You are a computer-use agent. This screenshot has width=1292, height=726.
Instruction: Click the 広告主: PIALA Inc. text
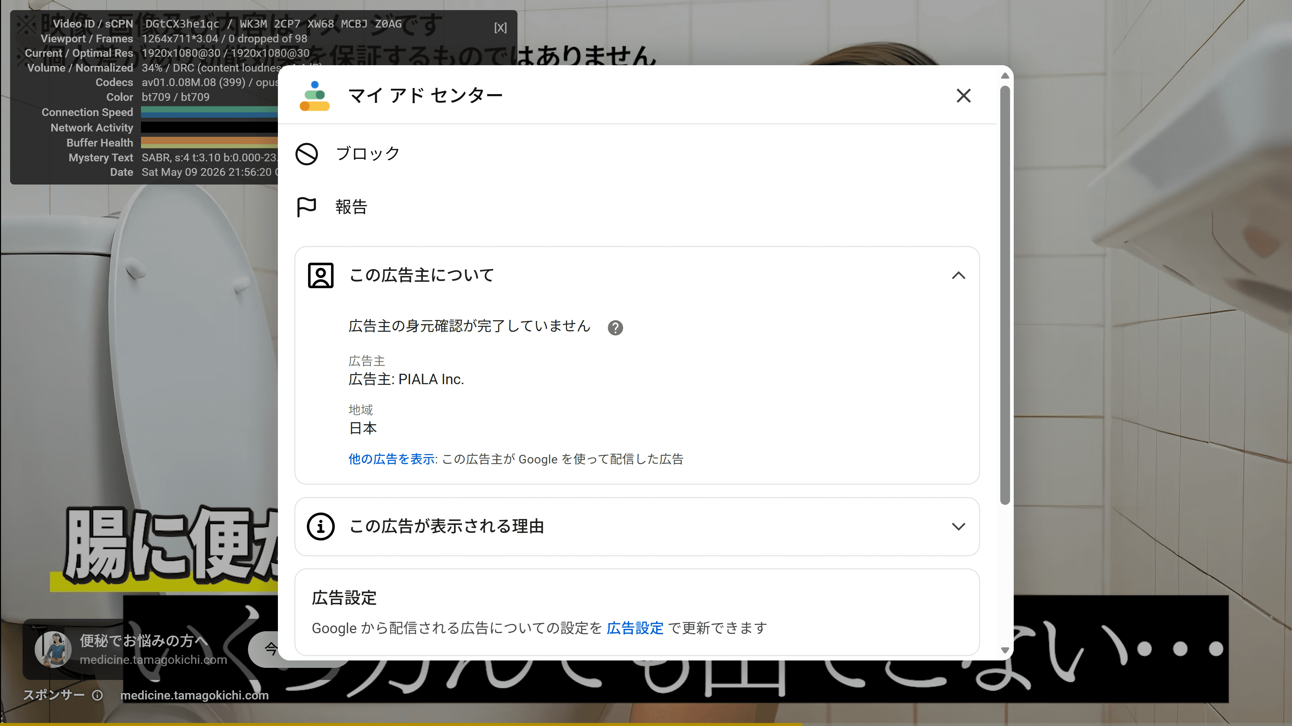(406, 379)
